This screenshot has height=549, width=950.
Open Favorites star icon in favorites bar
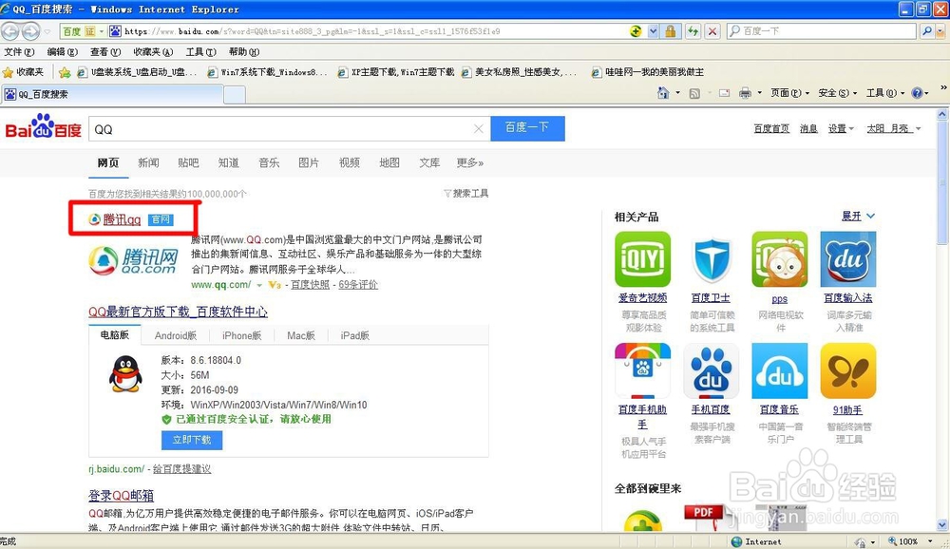point(8,72)
